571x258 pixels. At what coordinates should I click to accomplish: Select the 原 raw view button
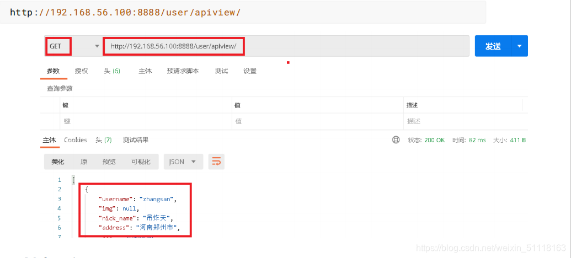(x=84, y=162)
